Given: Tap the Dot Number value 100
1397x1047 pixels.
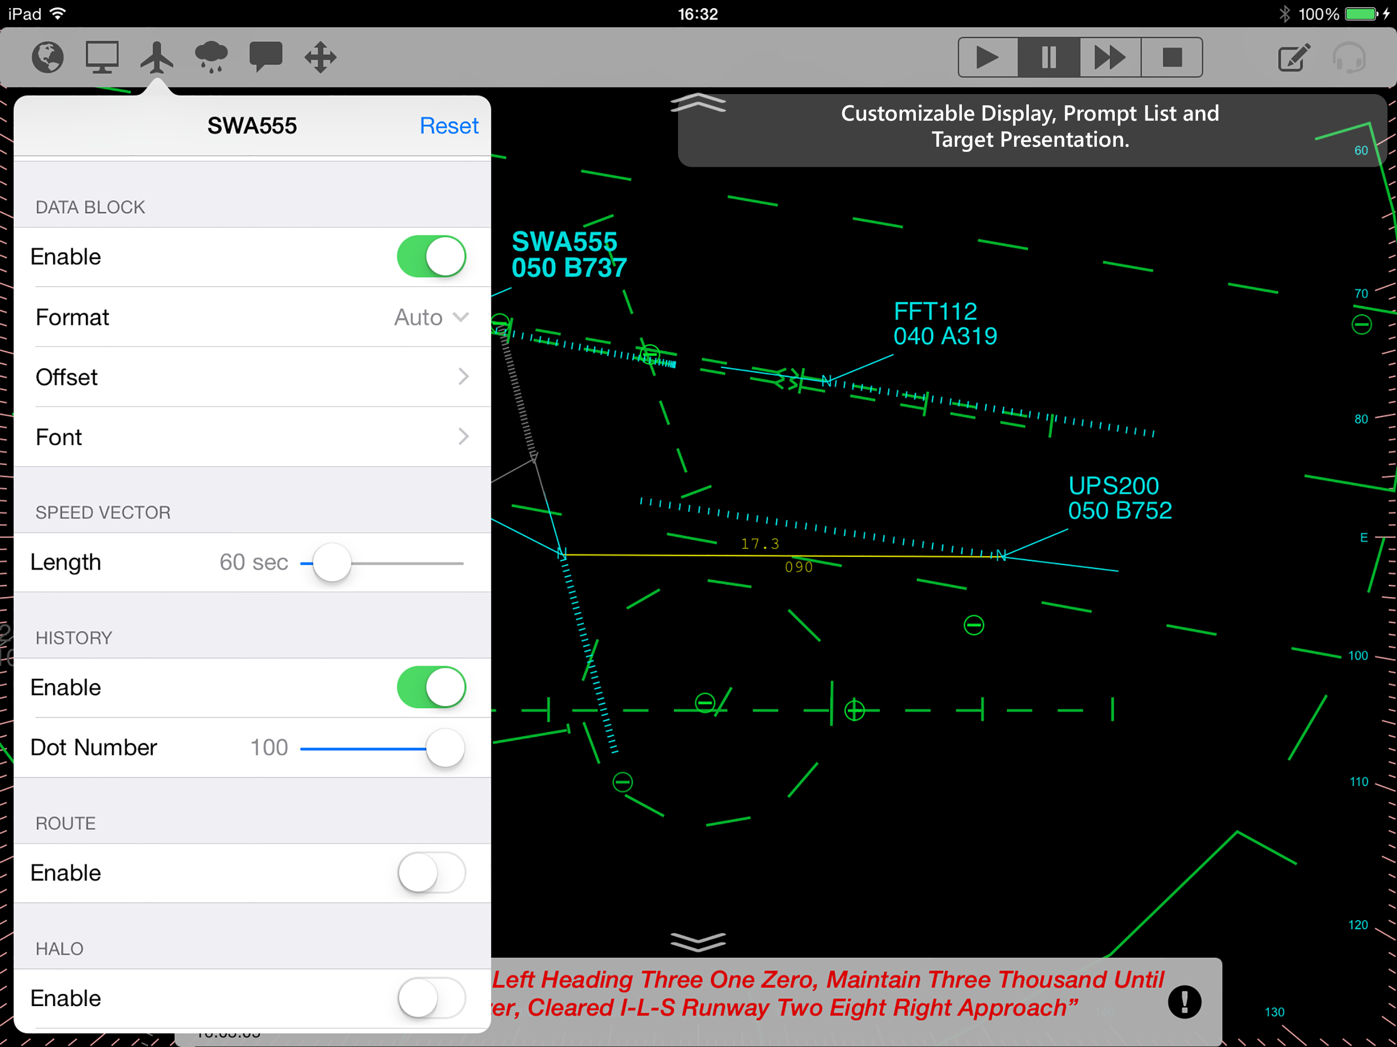Looking at the screenshot, I should point(269,748).
